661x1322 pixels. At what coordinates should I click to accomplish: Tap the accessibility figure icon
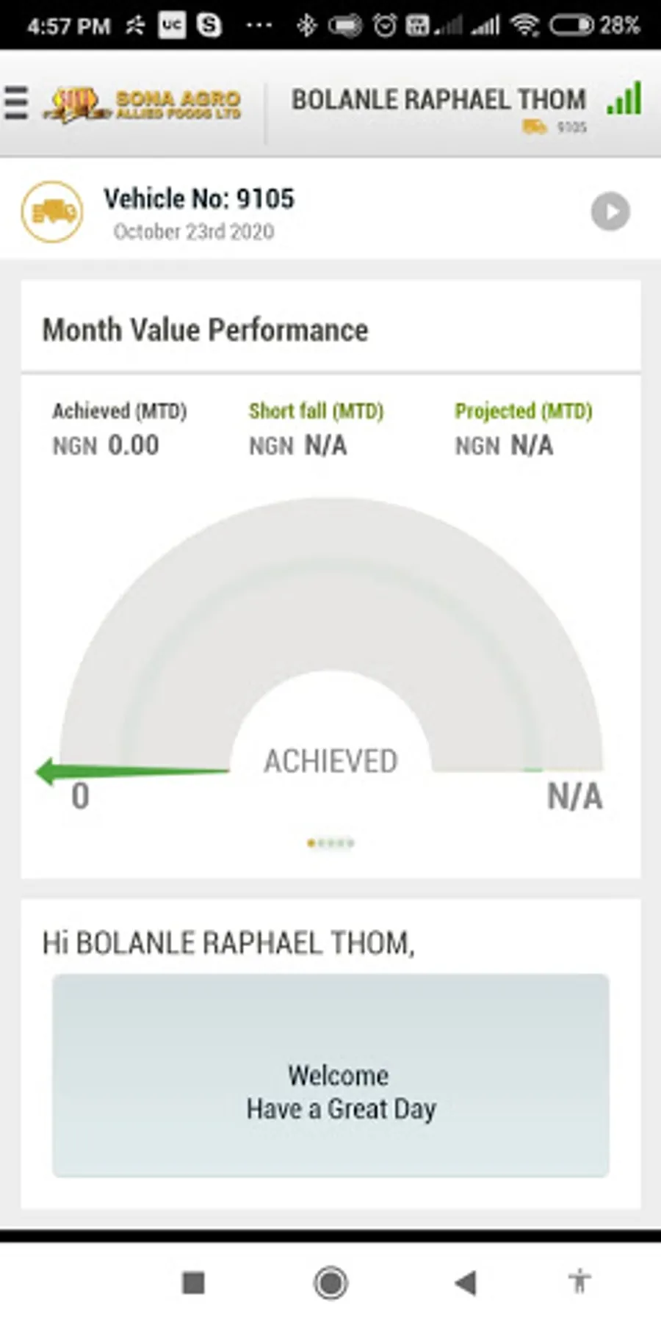[x=579, y=1282]
